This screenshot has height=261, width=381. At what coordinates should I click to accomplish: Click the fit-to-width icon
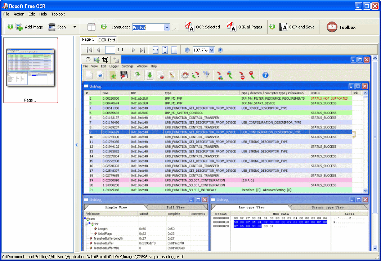coord(155,50)
